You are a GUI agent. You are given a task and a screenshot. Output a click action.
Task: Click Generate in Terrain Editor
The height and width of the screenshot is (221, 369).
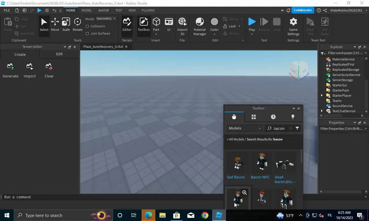click(10, 71)
